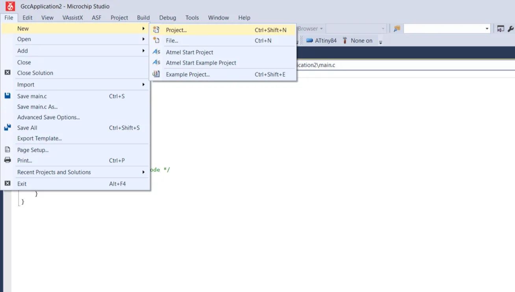Click the Find in Files folder icon
Screen dimensions: 515x292
pos(397,29)
